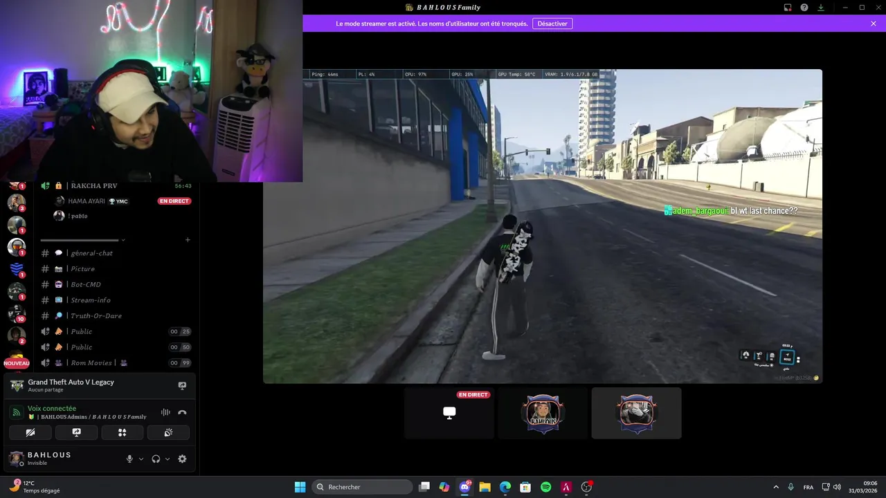This screenshot has height=498, width=886.
Task: Open activities launcher button
Action: (x=123, y=432)
